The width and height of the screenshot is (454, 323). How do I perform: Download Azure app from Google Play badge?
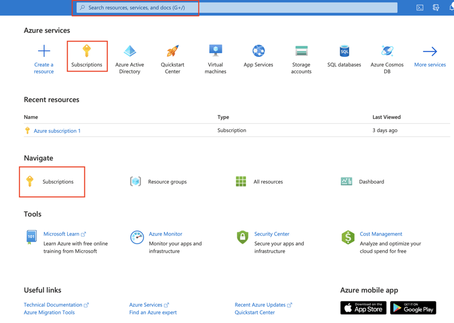(x=413, y=308)
